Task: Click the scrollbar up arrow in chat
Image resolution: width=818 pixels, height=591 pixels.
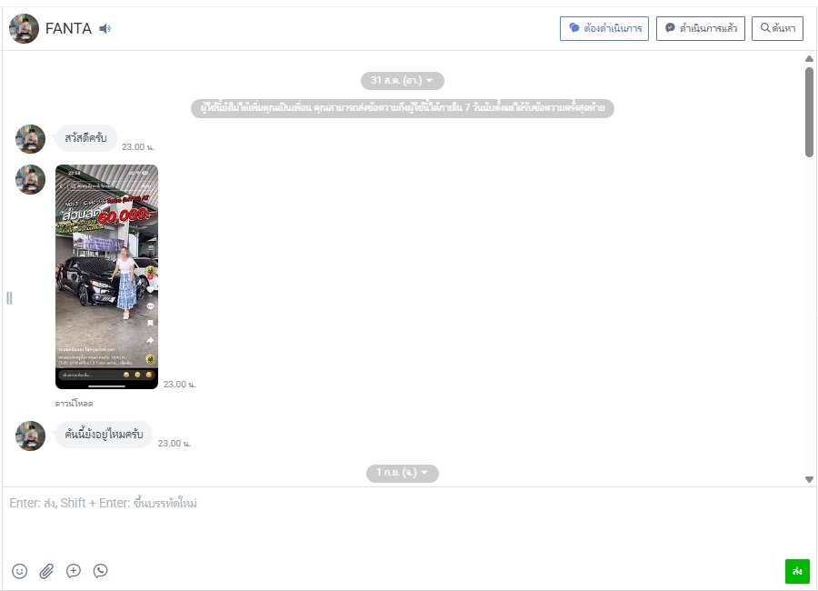Action: (x=809, y=58)
